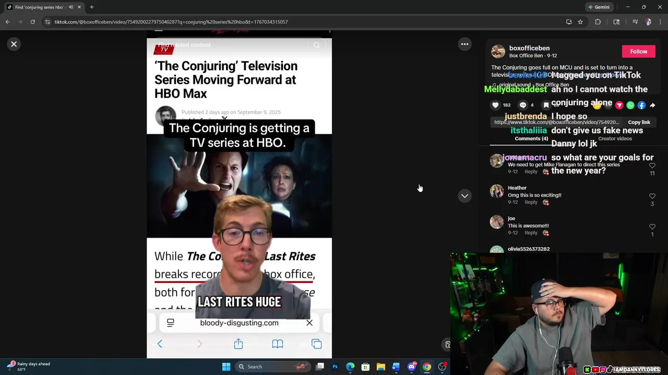Viewport: 668px width, 375px height.
Task: Open Discord from taskbar
Action: pos(411,367)
